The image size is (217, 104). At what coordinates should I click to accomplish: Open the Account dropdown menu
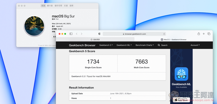coord(195,45)
